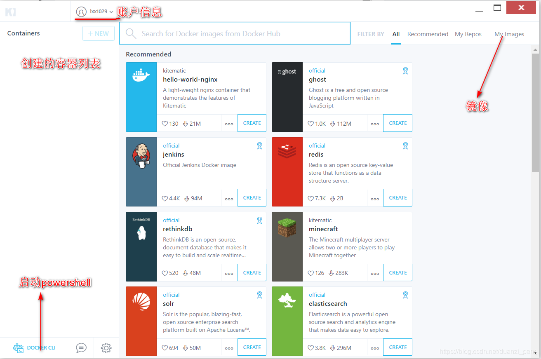Open the My Images tab
The width and height of the screenshot is (541, 359).
click(x=509, y=34)
